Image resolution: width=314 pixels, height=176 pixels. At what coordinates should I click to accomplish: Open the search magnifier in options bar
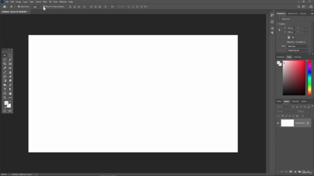299,6
